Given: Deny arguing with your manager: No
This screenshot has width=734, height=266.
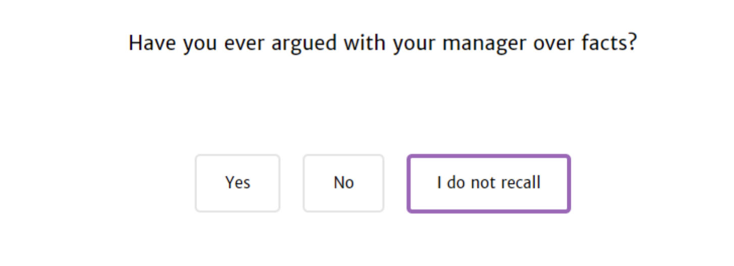Looking at the screenshot, I should click(344, 183).
